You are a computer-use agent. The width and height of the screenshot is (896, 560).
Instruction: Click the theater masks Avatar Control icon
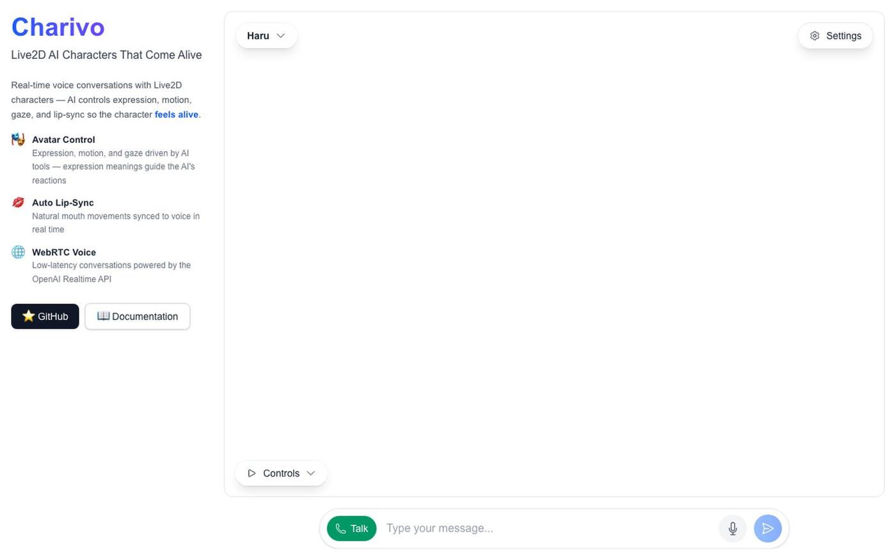point(18,140)
